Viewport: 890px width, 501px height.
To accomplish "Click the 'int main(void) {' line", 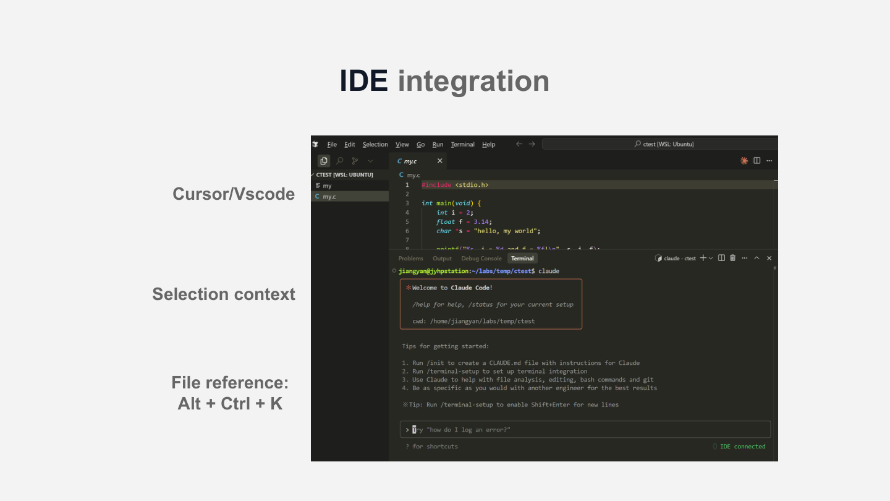I will (x=451, y=203).
